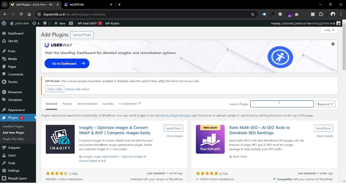Open Site Kit in the sidebar
This screenshot has width=346, height=194.
tap(18, 41)
